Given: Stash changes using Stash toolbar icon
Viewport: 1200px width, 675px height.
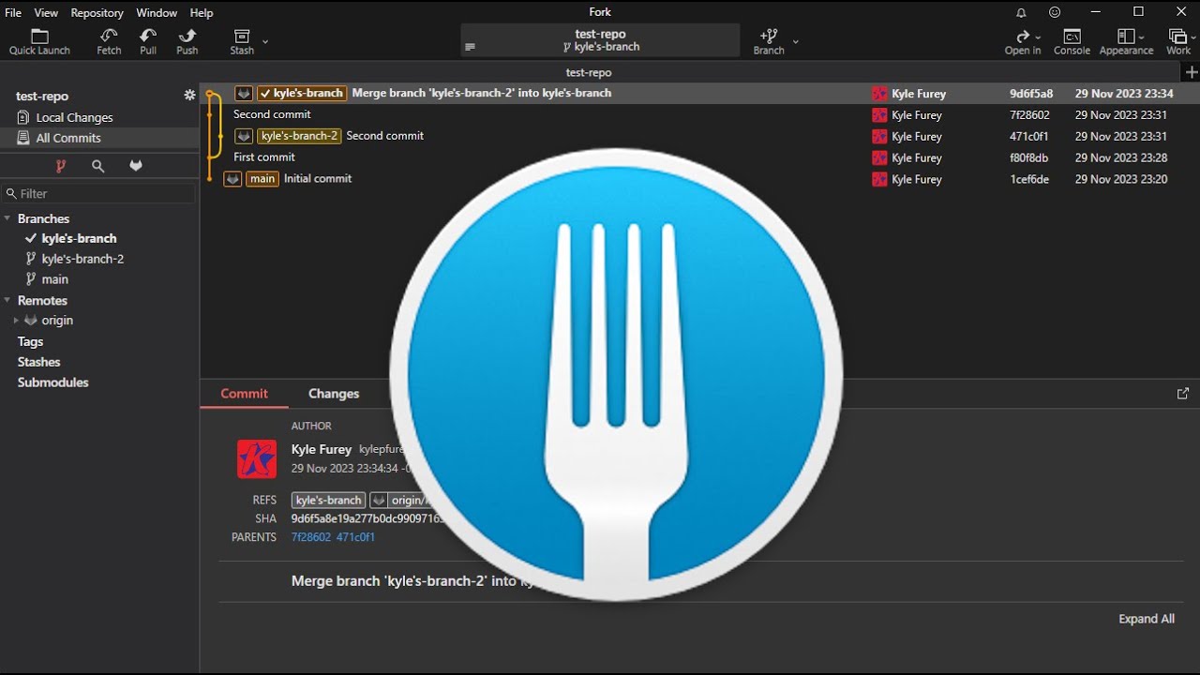Looking at the screenshot, I should [x=242, y=41].
